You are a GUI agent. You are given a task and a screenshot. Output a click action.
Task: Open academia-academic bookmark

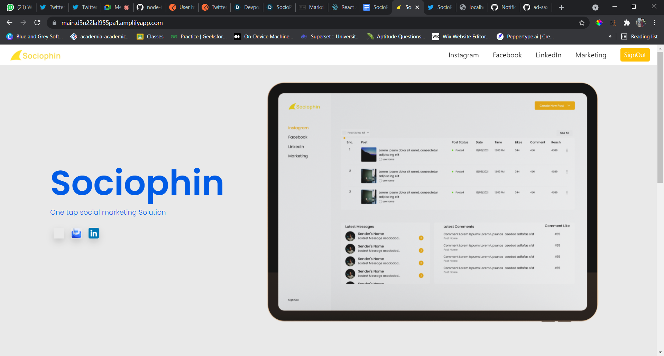click(x=100, y=36)
